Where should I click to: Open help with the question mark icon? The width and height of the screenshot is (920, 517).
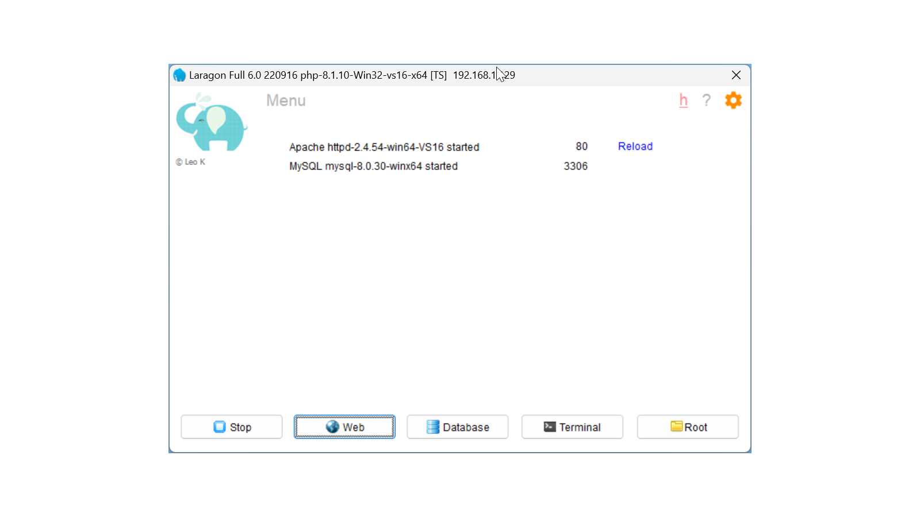pyautogui.click(x=707, y=101)
